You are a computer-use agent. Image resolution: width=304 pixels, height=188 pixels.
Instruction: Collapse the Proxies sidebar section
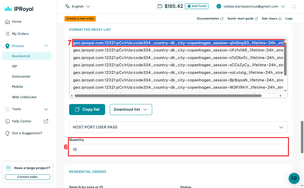tap(46, 46)
